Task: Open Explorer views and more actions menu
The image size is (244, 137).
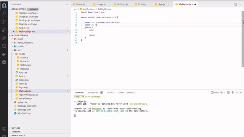Action: tap(67, 4)
